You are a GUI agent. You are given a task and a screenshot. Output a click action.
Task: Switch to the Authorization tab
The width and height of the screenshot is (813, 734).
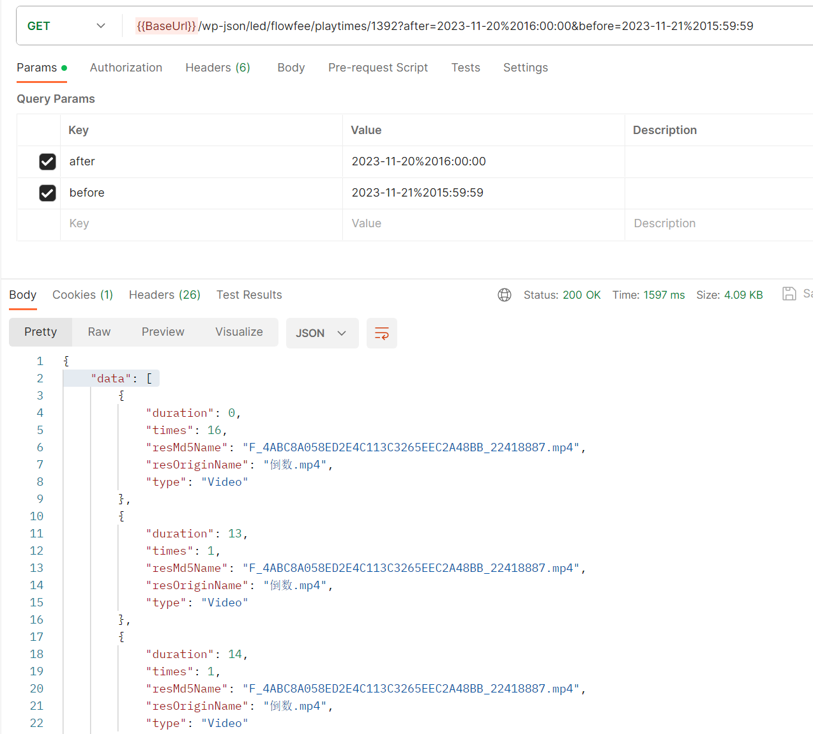click(126, 68)
